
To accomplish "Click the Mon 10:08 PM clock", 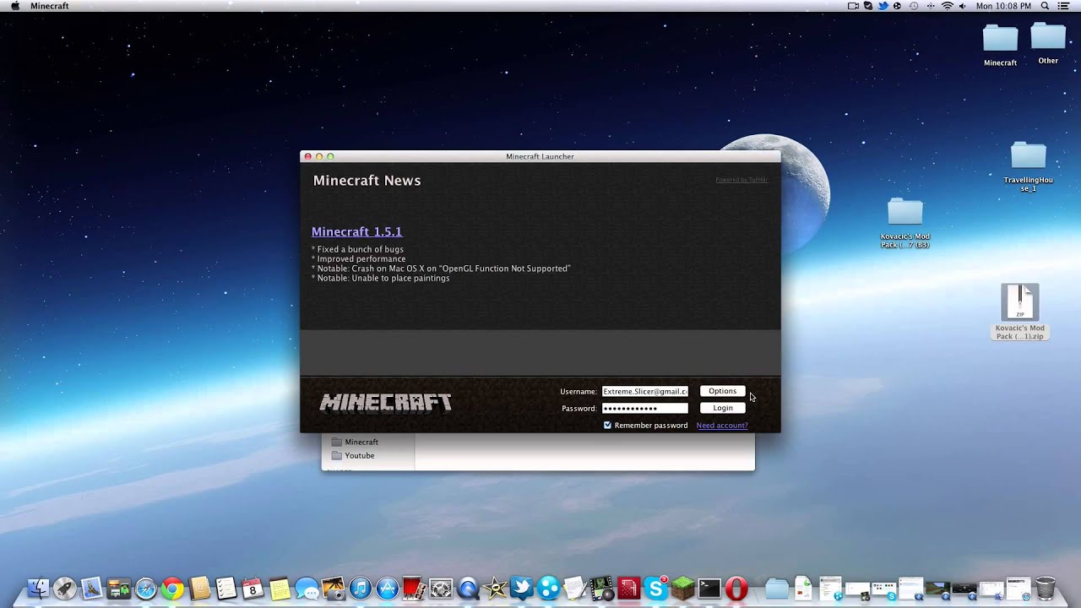I will pos(1003,6).
